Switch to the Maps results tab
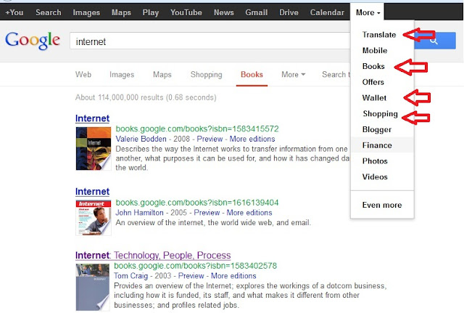Viewport: 464px width, 313px height. [162, 74]
